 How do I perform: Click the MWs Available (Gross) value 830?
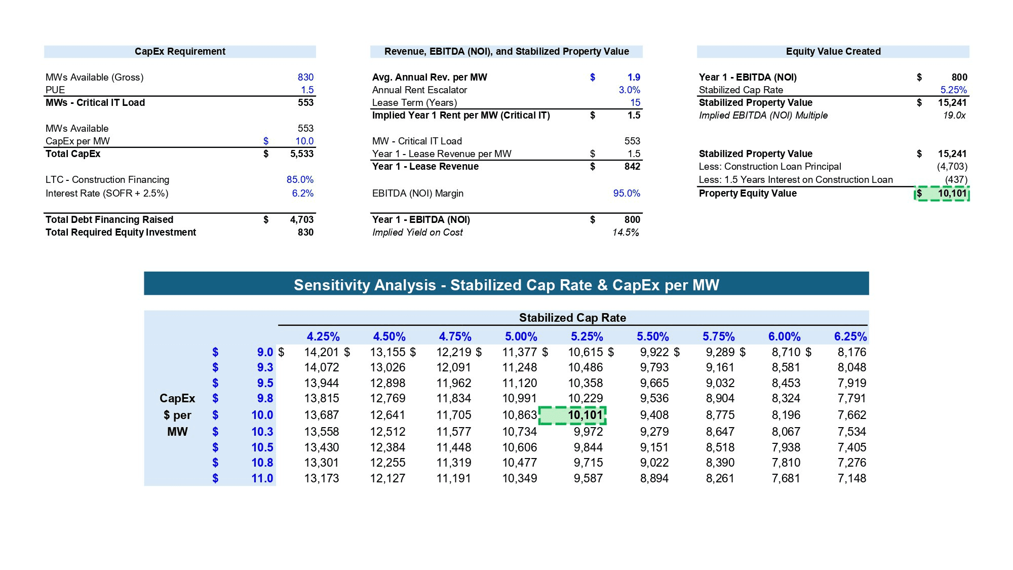(305, 77)
